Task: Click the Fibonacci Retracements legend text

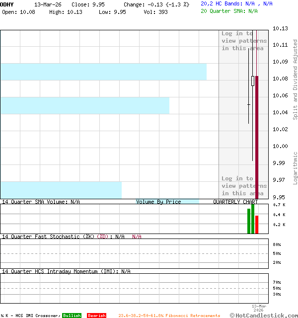Action: coord(169,316)
